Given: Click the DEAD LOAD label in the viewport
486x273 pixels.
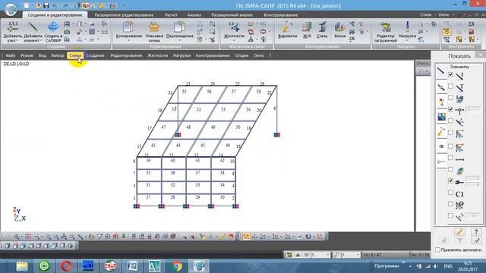Looking at the screenshot, I should click(x=17, y=64).
